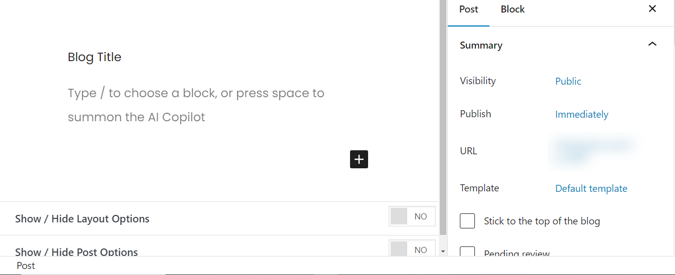Change the Immediately publish date

(x=582, y=114)
